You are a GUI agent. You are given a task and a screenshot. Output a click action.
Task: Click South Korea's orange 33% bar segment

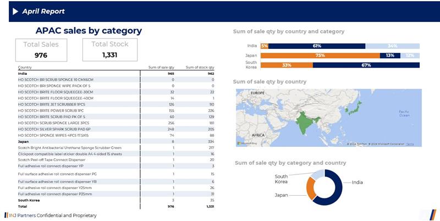[287, 65]
